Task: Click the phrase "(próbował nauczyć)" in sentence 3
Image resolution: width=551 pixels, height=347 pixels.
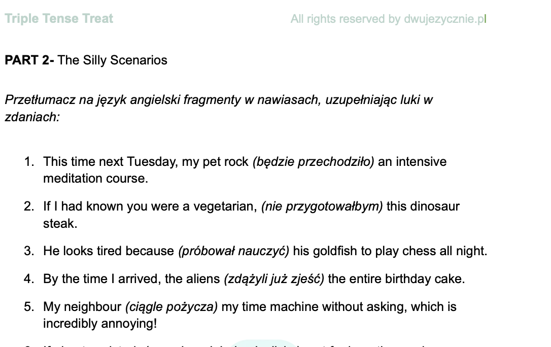Action: click(x=233, y=251)
